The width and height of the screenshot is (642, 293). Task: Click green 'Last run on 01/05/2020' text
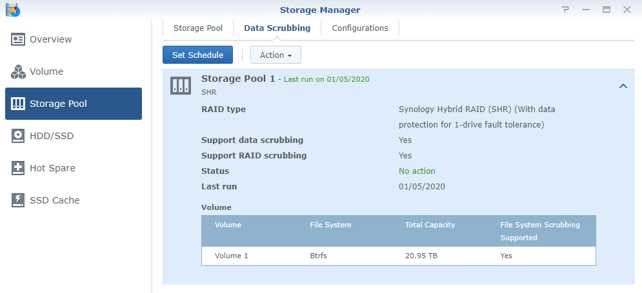click(326, 79)
